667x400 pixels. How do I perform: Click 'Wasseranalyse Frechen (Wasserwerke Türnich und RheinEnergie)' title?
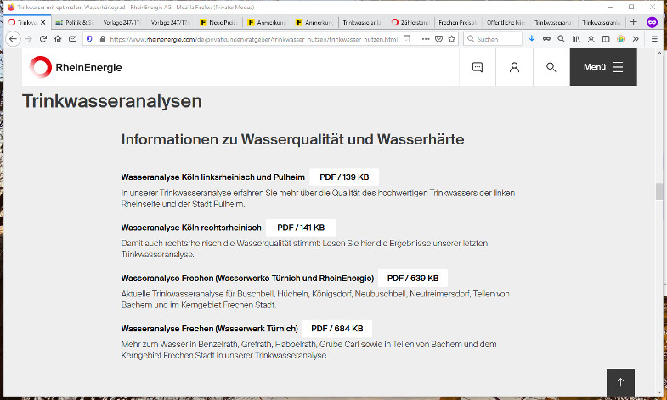[247, 279]
